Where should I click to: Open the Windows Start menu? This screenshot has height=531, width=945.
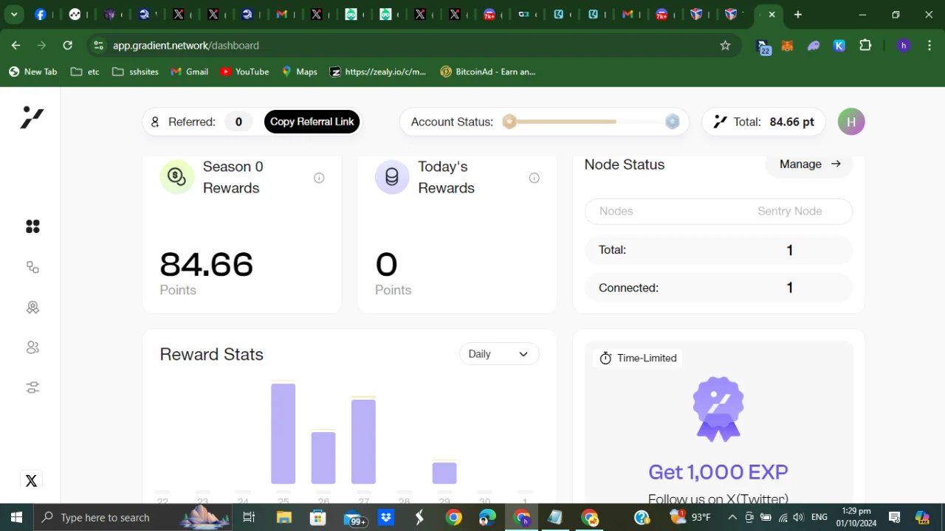pos(16,518)
